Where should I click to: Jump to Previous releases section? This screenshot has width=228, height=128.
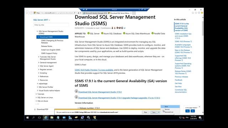click(x=181, y=77)
